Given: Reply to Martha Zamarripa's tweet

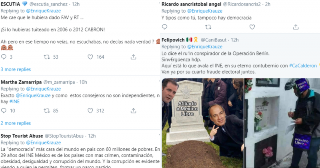Looking at the screenshot, I should point(4,111).
